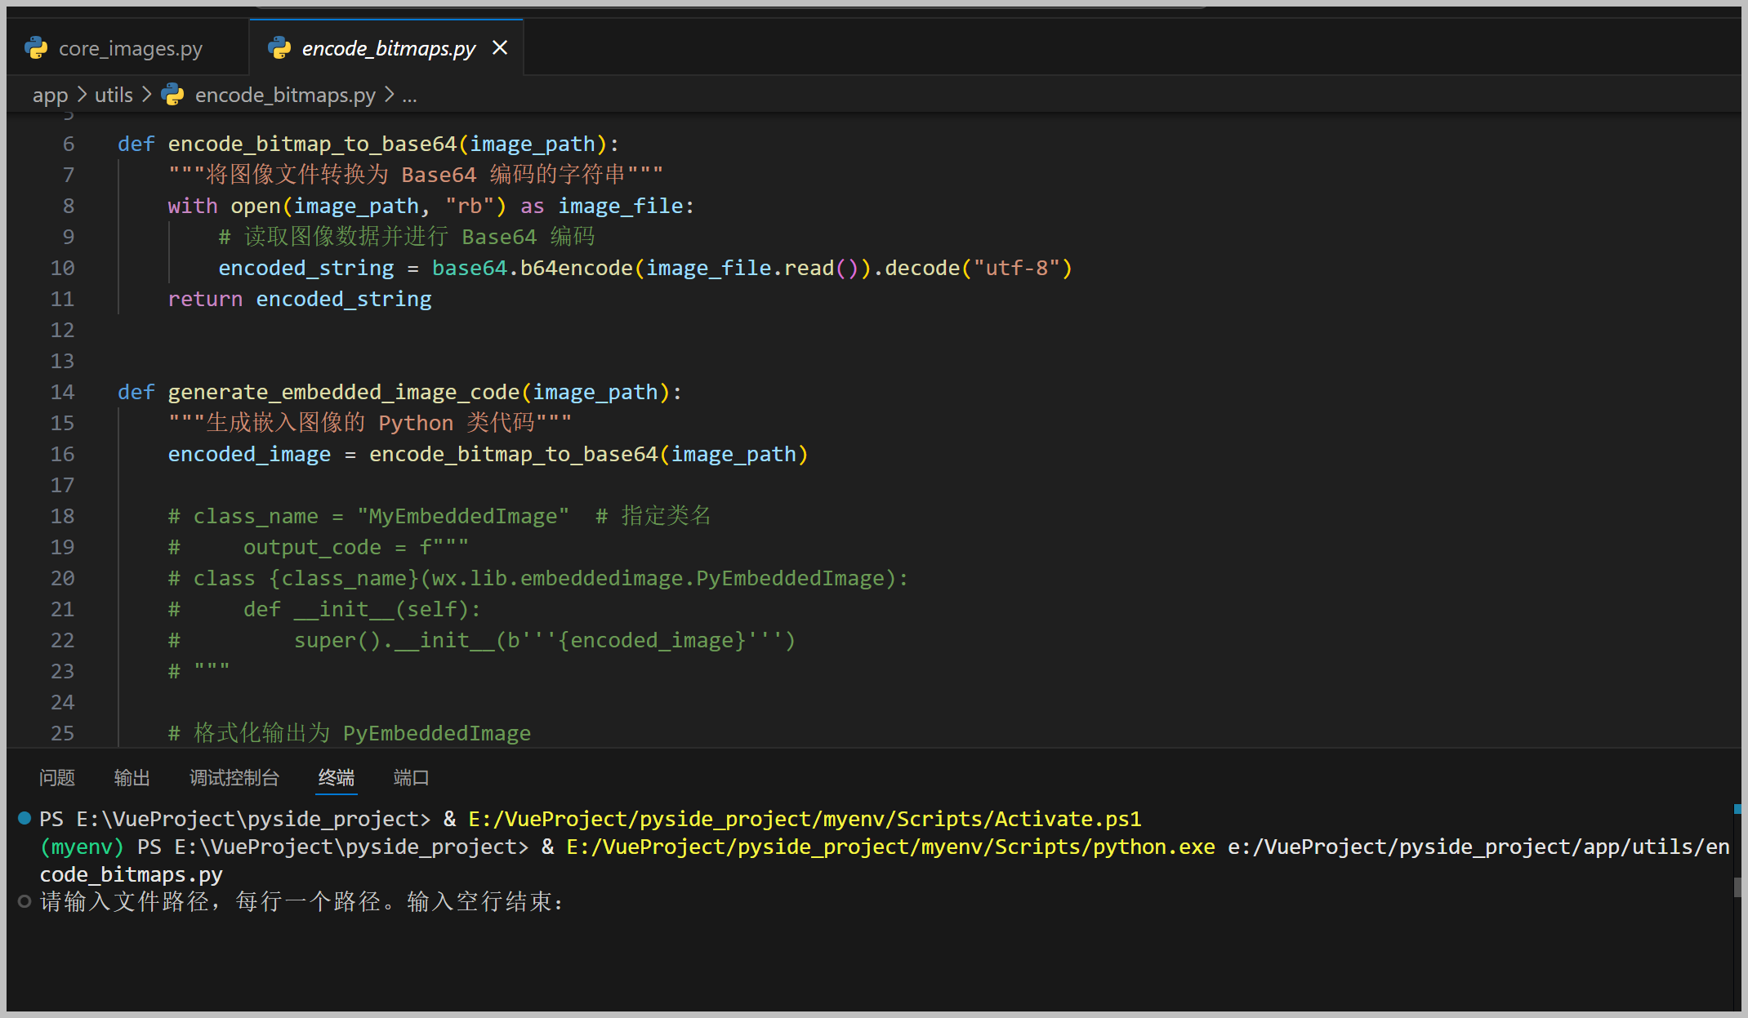
Task: Click the hollow circle marker beside prompt line
Action: click(x=25, y=901)
